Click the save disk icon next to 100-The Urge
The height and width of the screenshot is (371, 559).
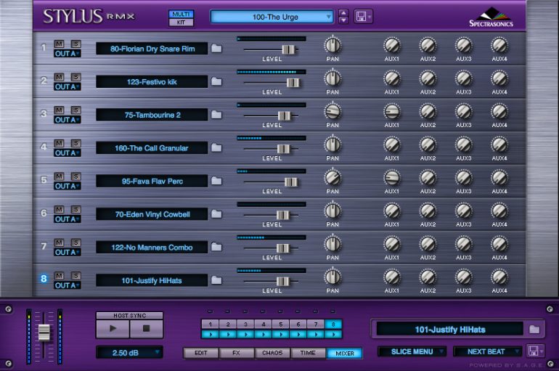point(363,17)
